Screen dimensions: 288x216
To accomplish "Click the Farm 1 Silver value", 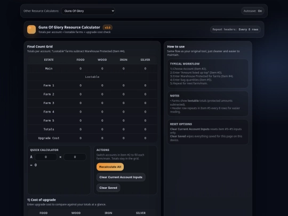I will pyautogui.click(x=145, y=85).
